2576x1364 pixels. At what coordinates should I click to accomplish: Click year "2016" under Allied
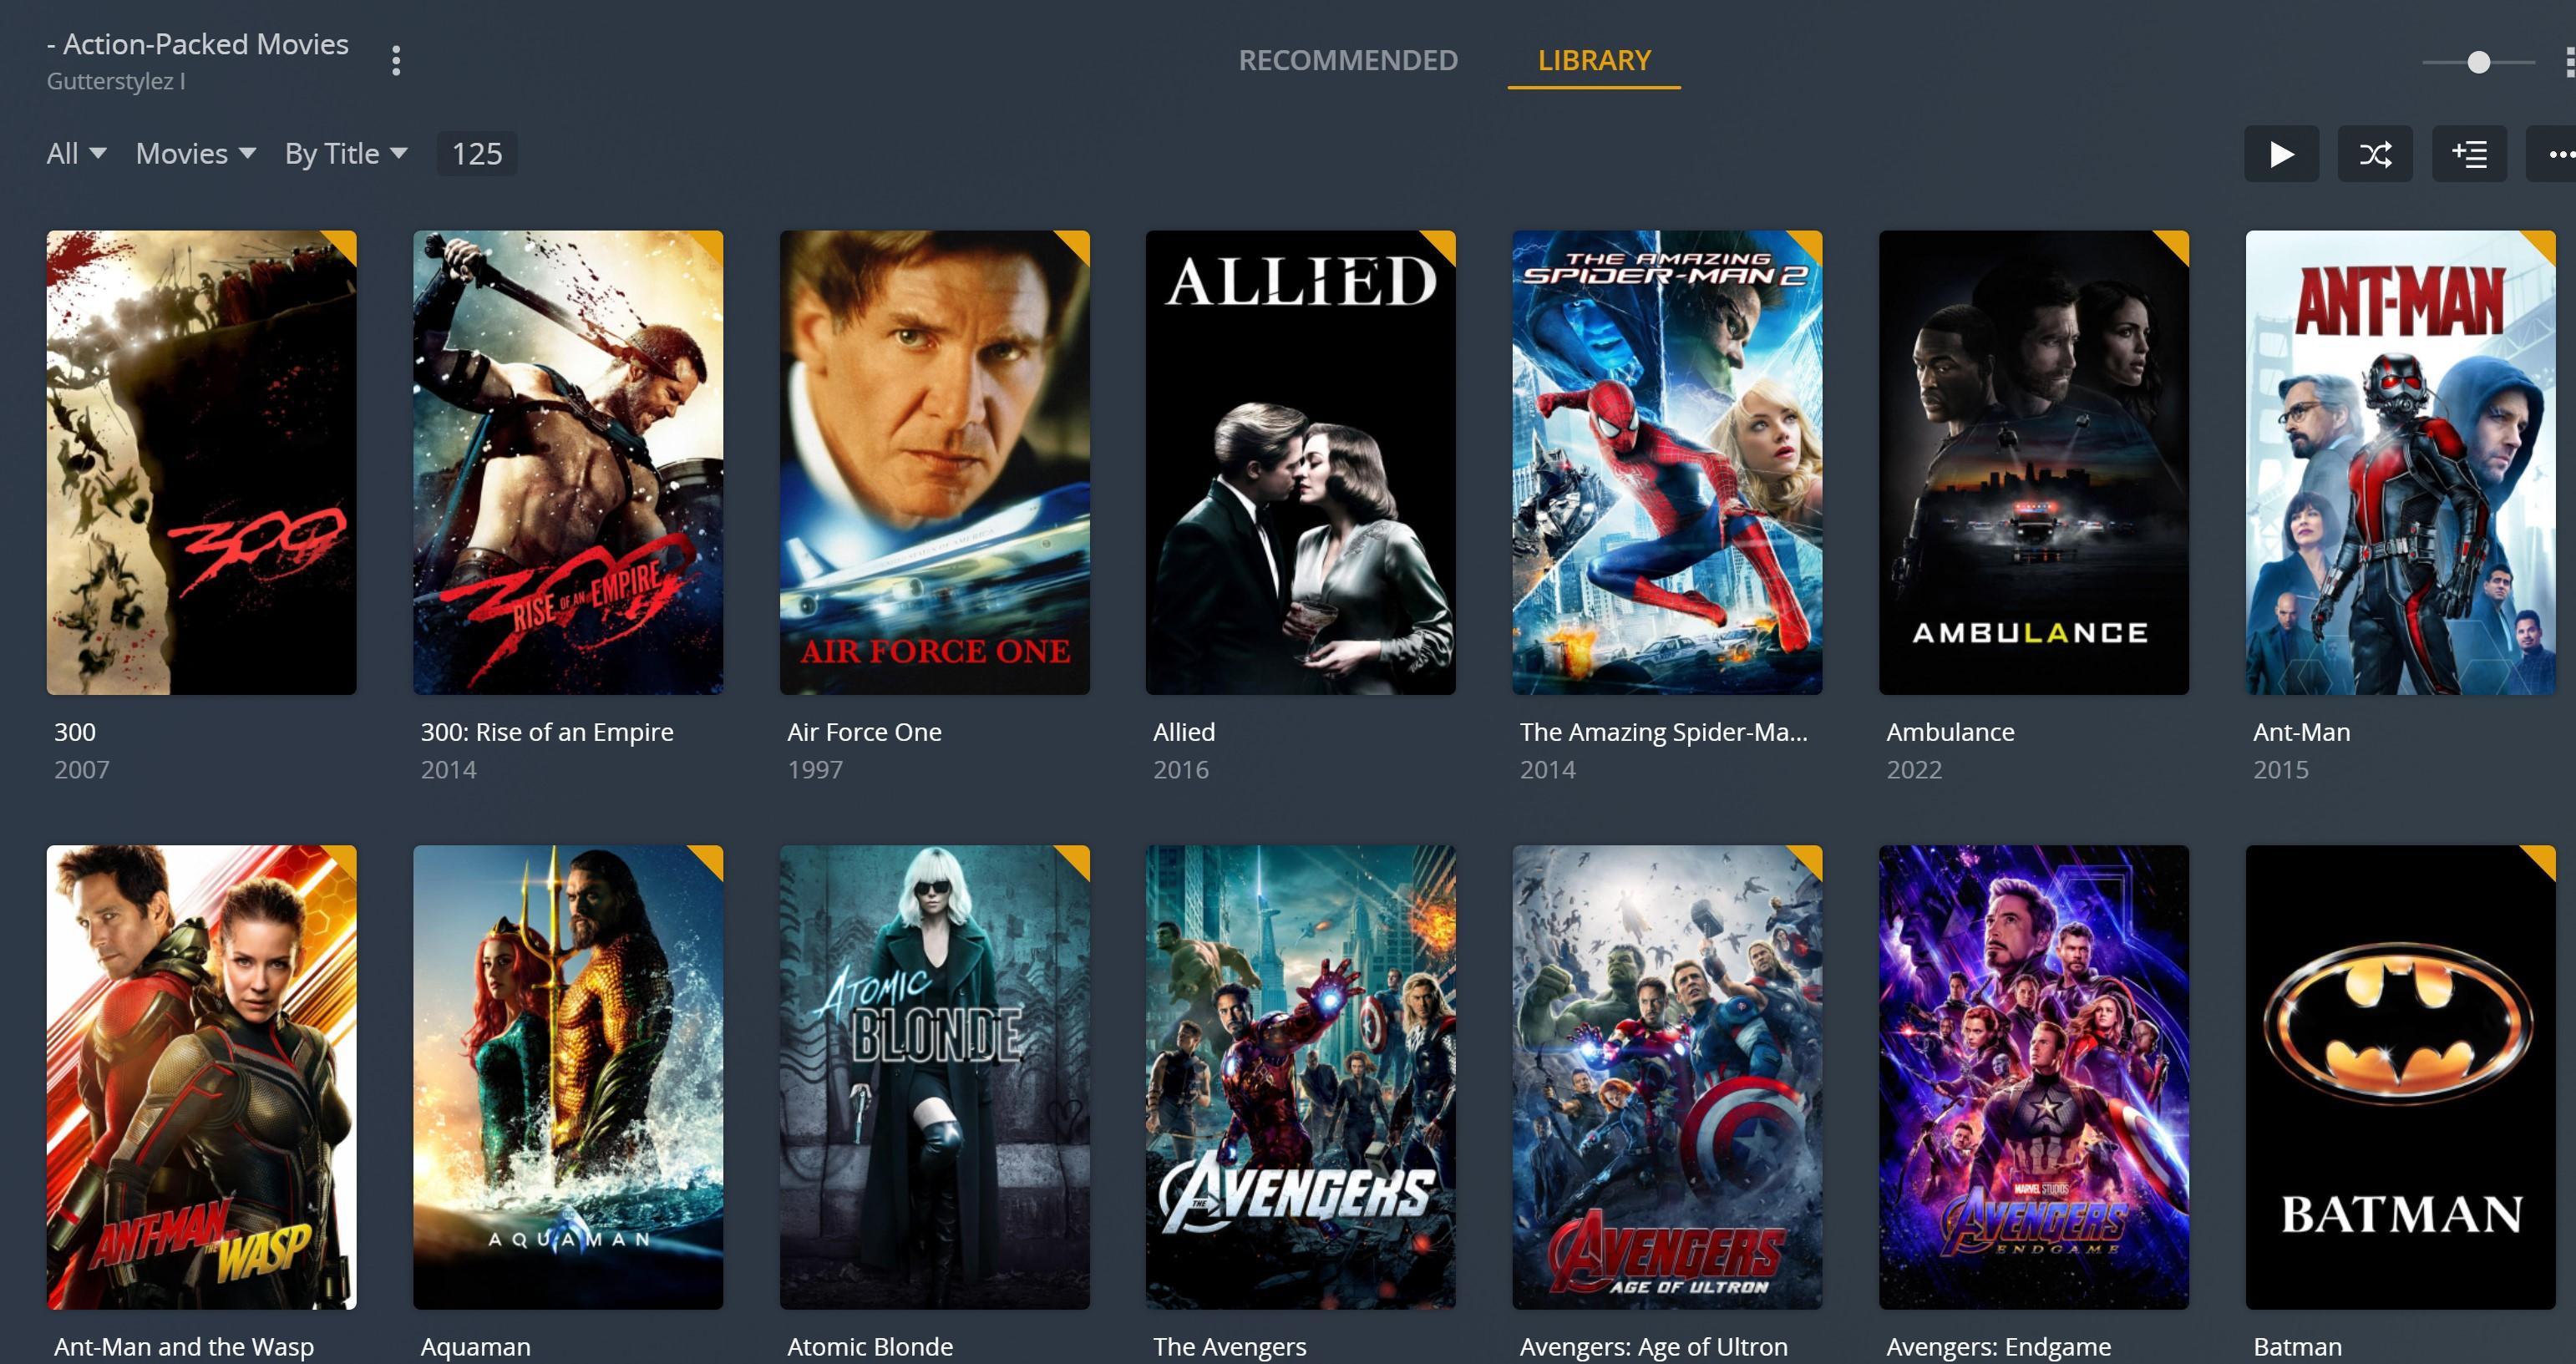[x=1181, y=770]
